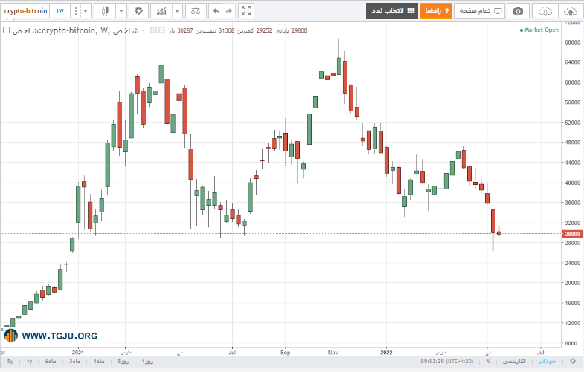Click the انتخاب نماد symbol selection button
Image resolution: width=584 pixels, height=372 pixels.
click(392, 11)
